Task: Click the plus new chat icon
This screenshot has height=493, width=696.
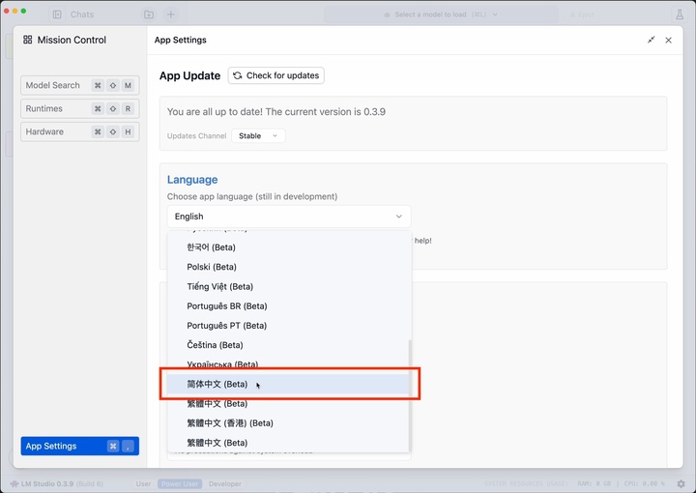Action: click(x=171, y=14)
